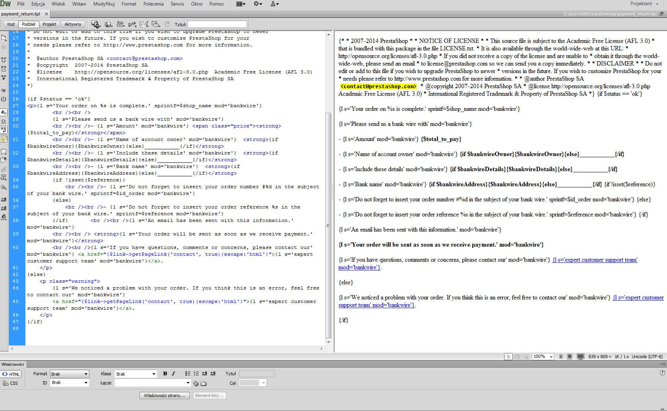Toggle the Aktywny live view button

coord(73,24)
